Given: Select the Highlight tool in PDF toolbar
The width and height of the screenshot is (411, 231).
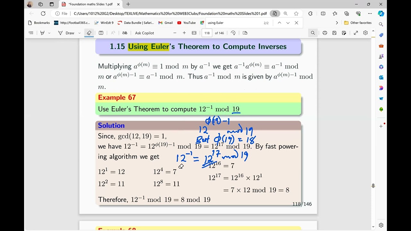Looking at the screenshot, I should (42, 33).
